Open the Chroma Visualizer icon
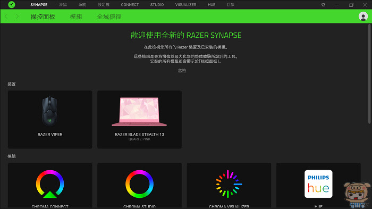The height and width of the screenshot is (209, 372). 229,184
